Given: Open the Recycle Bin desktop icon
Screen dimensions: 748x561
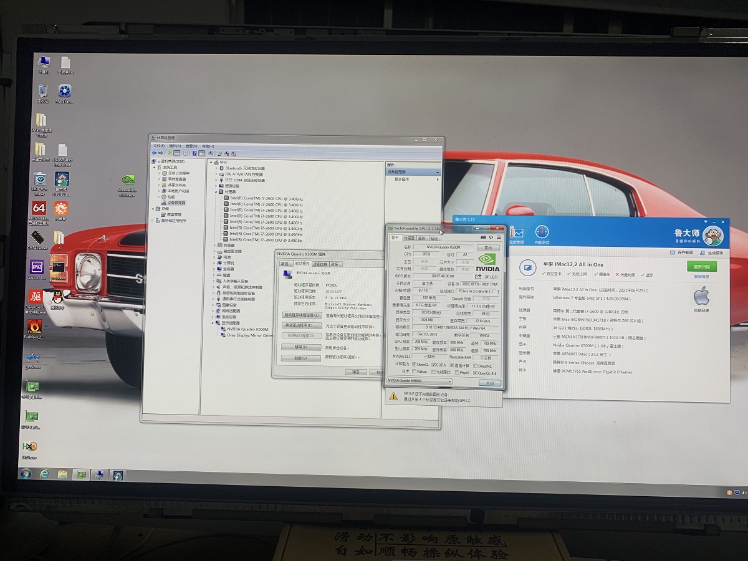Looking at the screenshot, I should 42,90.
